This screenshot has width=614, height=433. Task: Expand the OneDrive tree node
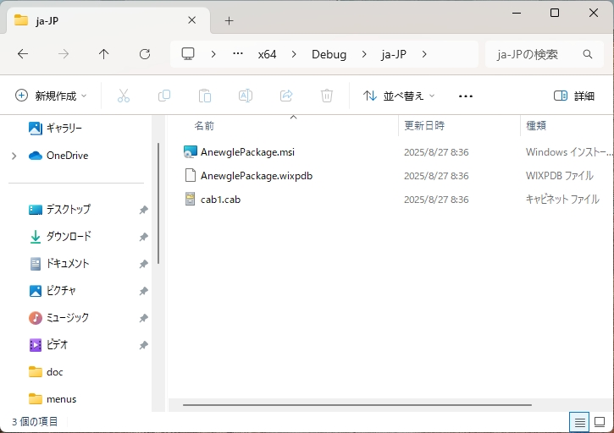(x=14, y=156)
